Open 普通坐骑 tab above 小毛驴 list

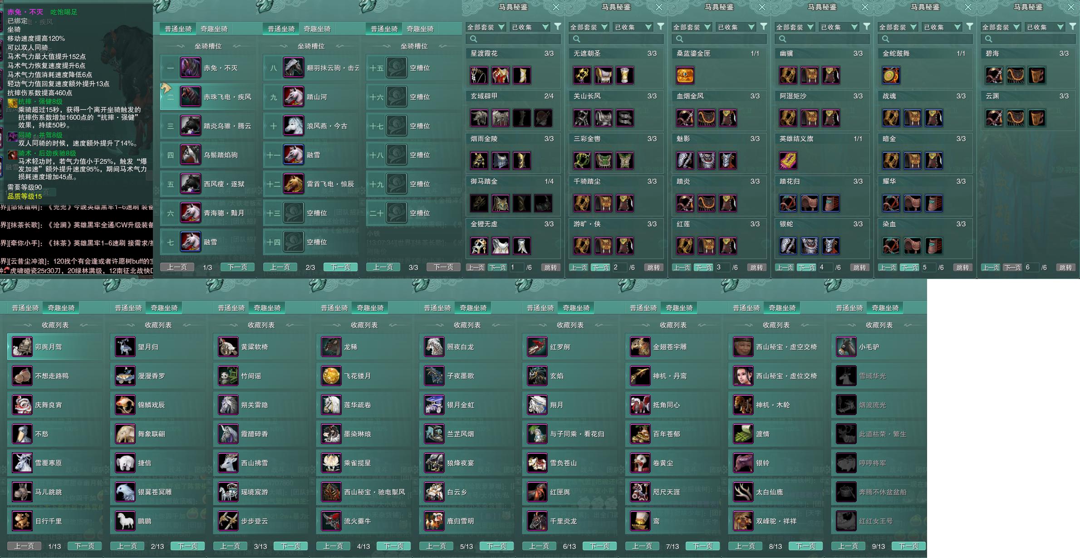pos(849,308)
